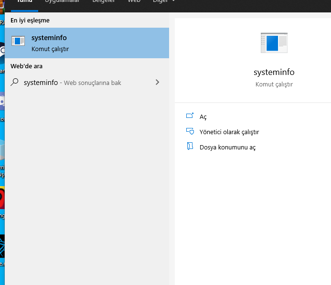Click the Aç open-window icon
The image size is (331, 285).
pyautogui.click(x=190, y=116)
